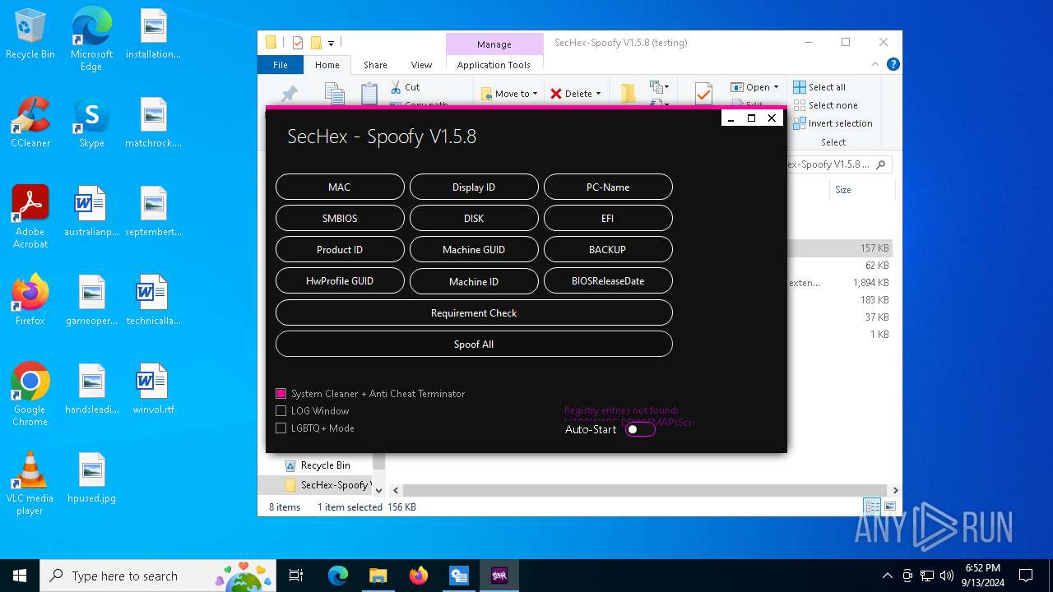The width and height of the screenshot is (1053, 592).
Task: Click the BACKUP button
Action: coord(608,249)
